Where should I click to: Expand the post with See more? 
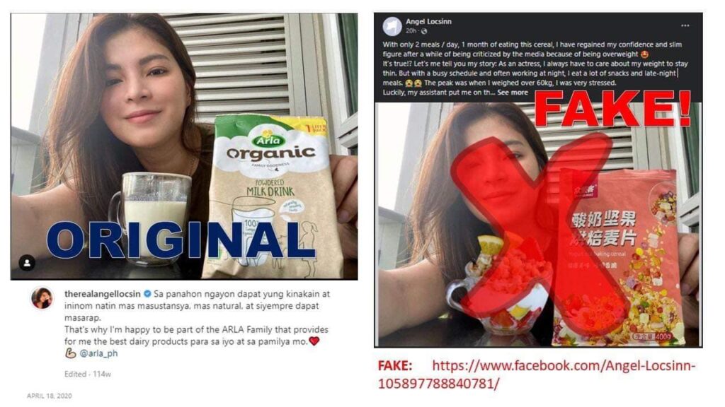coord(513,93)
